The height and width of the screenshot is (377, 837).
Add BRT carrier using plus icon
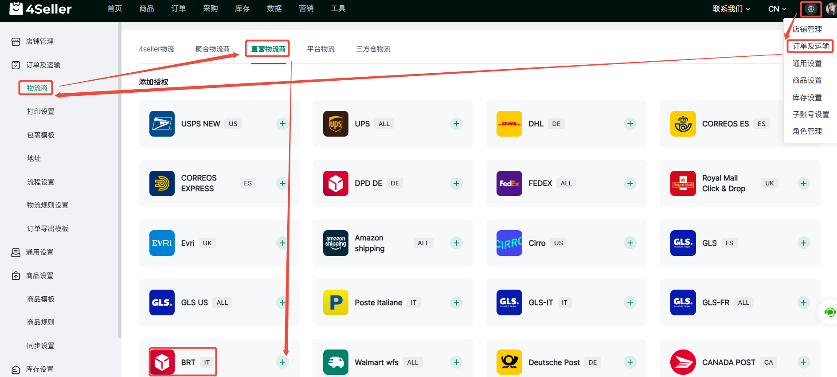(x=282, y=362)
